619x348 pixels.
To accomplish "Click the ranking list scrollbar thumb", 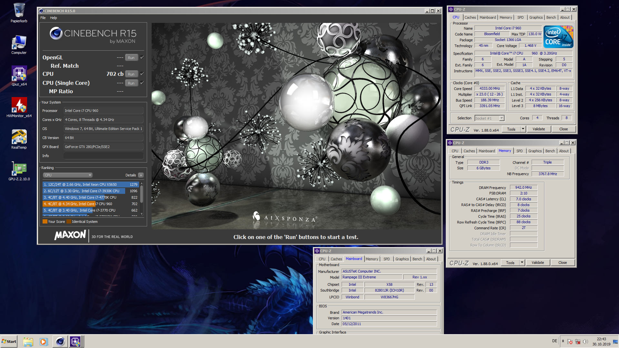I will (142, 194).
